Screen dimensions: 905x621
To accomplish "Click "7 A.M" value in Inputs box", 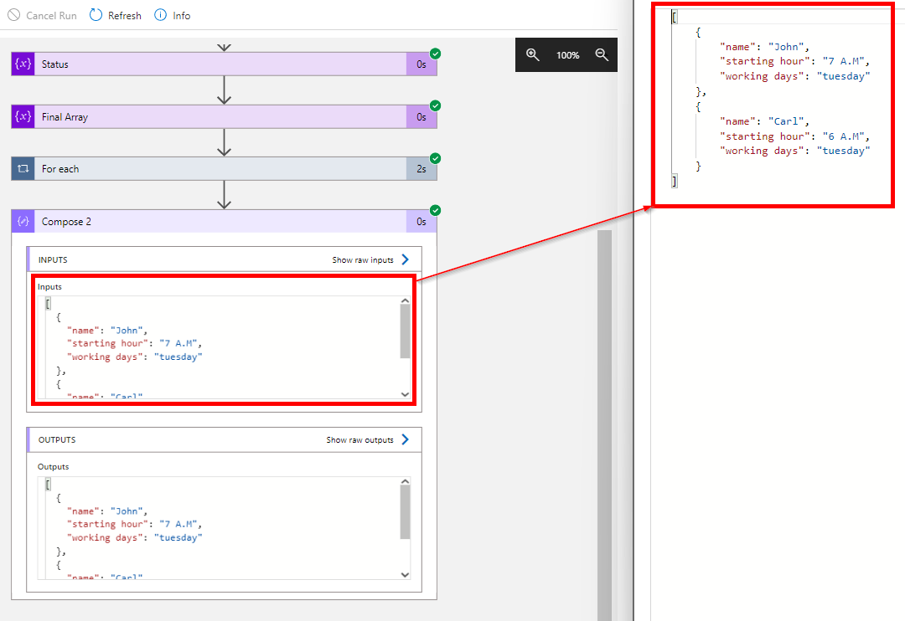I will click(178, 343).
